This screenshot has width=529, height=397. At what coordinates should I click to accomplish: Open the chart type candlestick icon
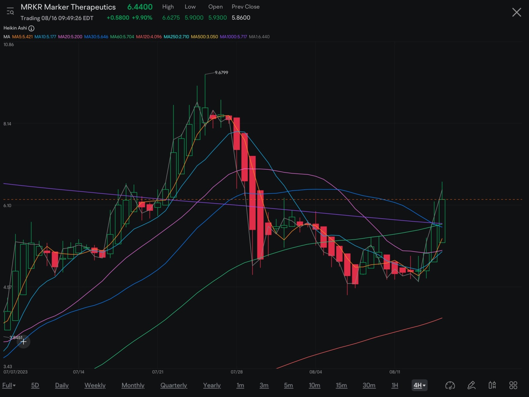(x=492, y=385)
